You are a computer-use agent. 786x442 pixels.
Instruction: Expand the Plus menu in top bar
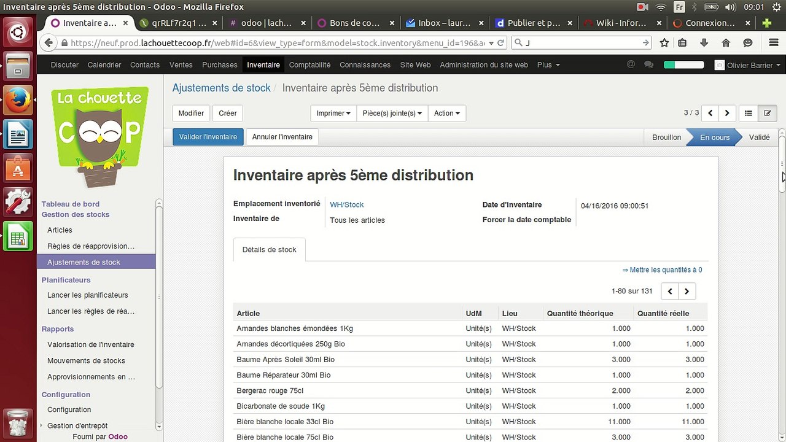[548, 64]
